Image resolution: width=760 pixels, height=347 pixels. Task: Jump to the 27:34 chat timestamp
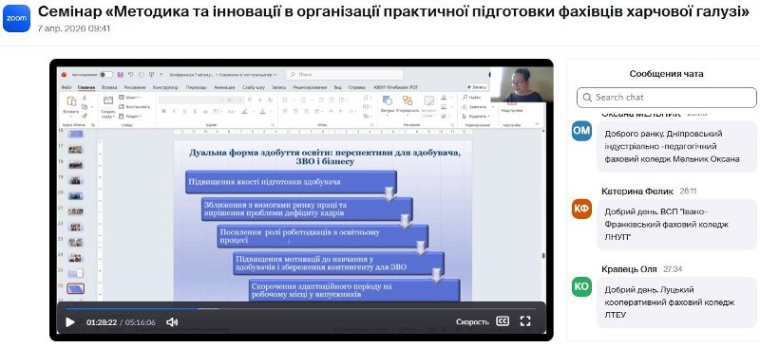(673, 269)
